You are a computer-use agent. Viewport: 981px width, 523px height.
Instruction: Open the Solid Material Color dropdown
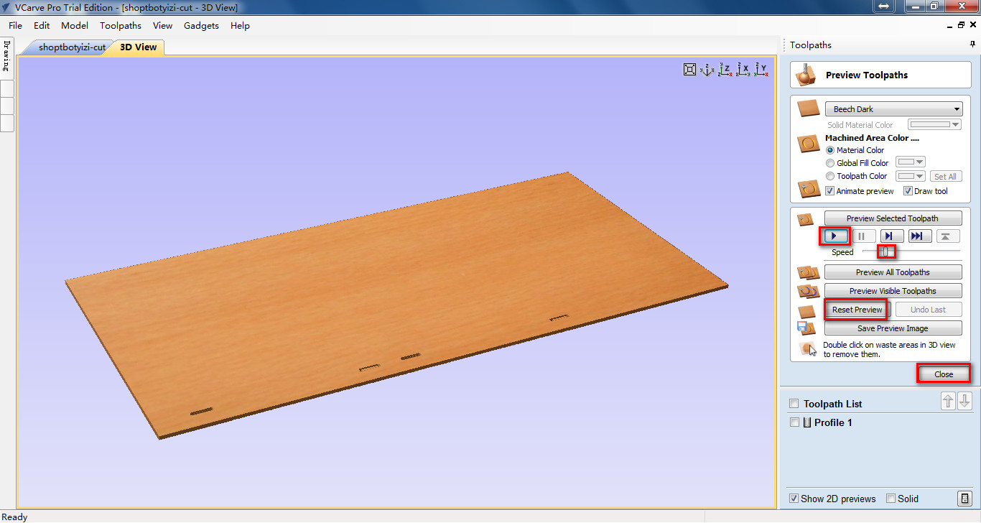click(x=934, y=124)
